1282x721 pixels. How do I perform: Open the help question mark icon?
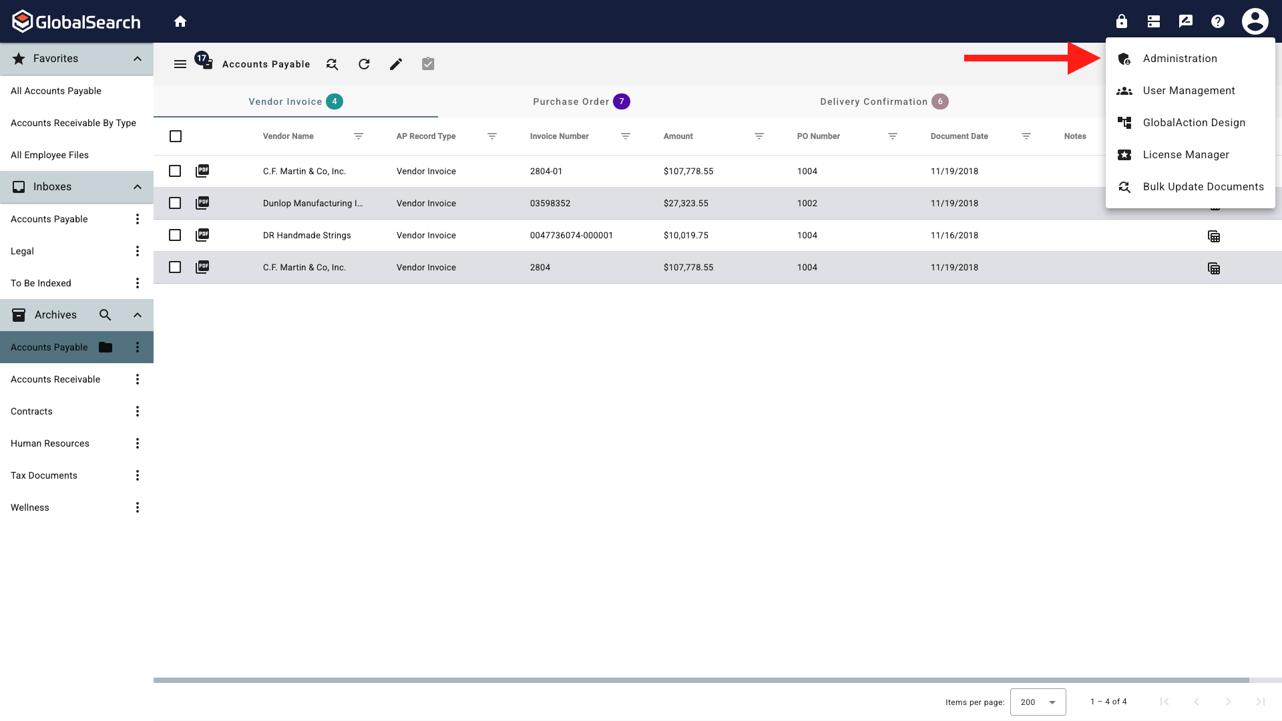[x=1218, y=21]
